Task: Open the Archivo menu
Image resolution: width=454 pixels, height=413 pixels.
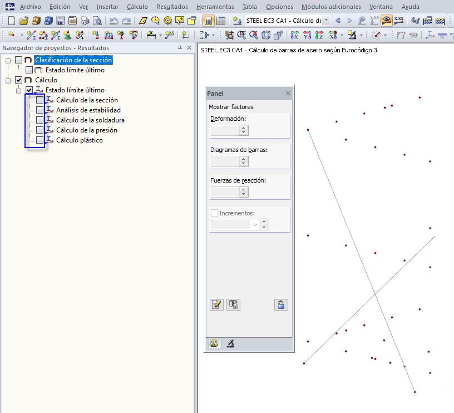Action: point(31,7)
